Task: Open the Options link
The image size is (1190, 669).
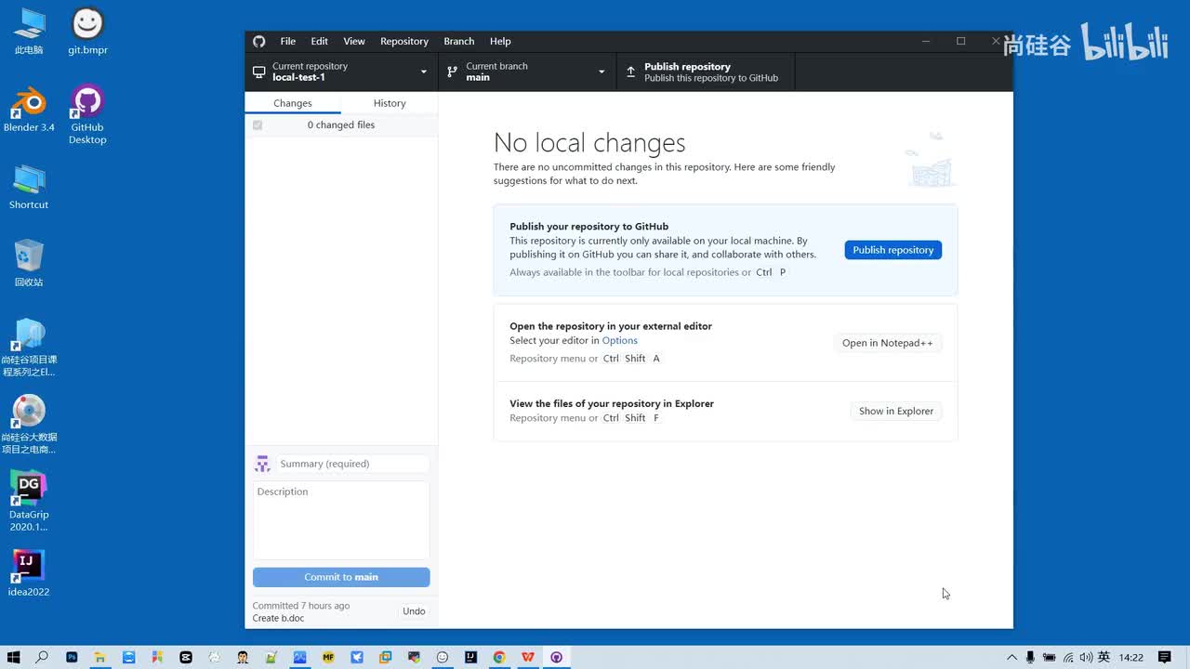Action: click(x=619, y=341)
